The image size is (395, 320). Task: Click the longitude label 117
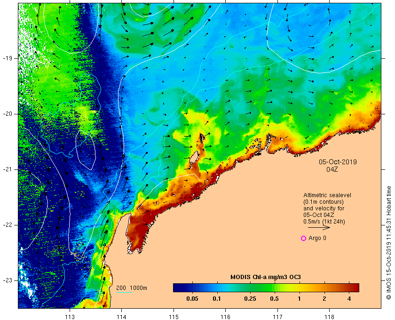[x=277, y=317]
